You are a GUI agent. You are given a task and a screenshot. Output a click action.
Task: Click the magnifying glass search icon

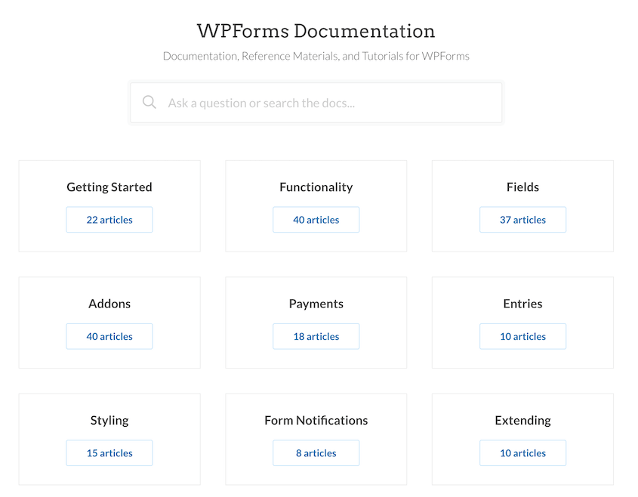tap(149, 102)
